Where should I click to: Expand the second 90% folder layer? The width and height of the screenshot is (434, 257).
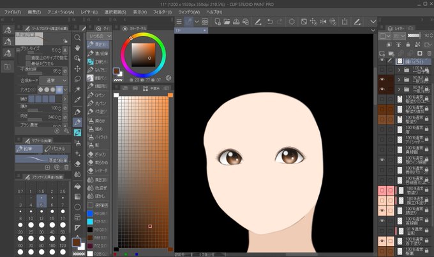(x=399, y=89)
